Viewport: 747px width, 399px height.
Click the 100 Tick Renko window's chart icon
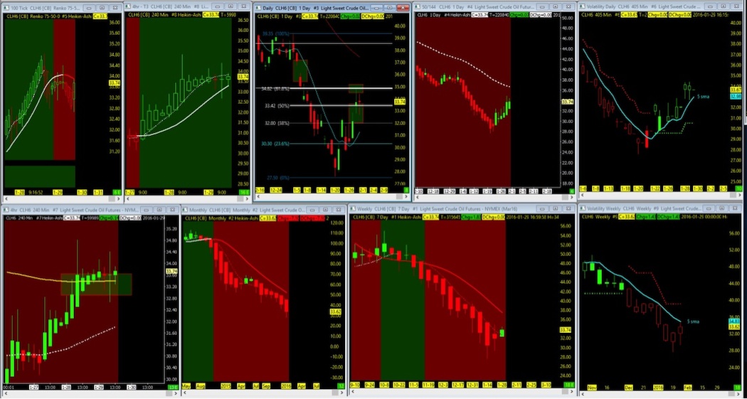coord(5,8)
